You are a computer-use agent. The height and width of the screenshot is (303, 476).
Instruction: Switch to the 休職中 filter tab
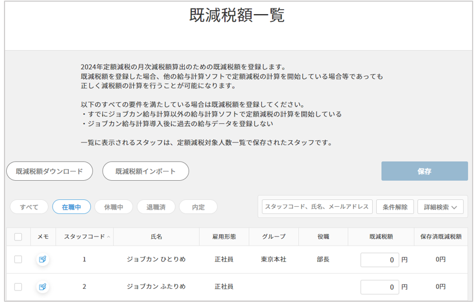pyautogui.click(x=113, y=207)
